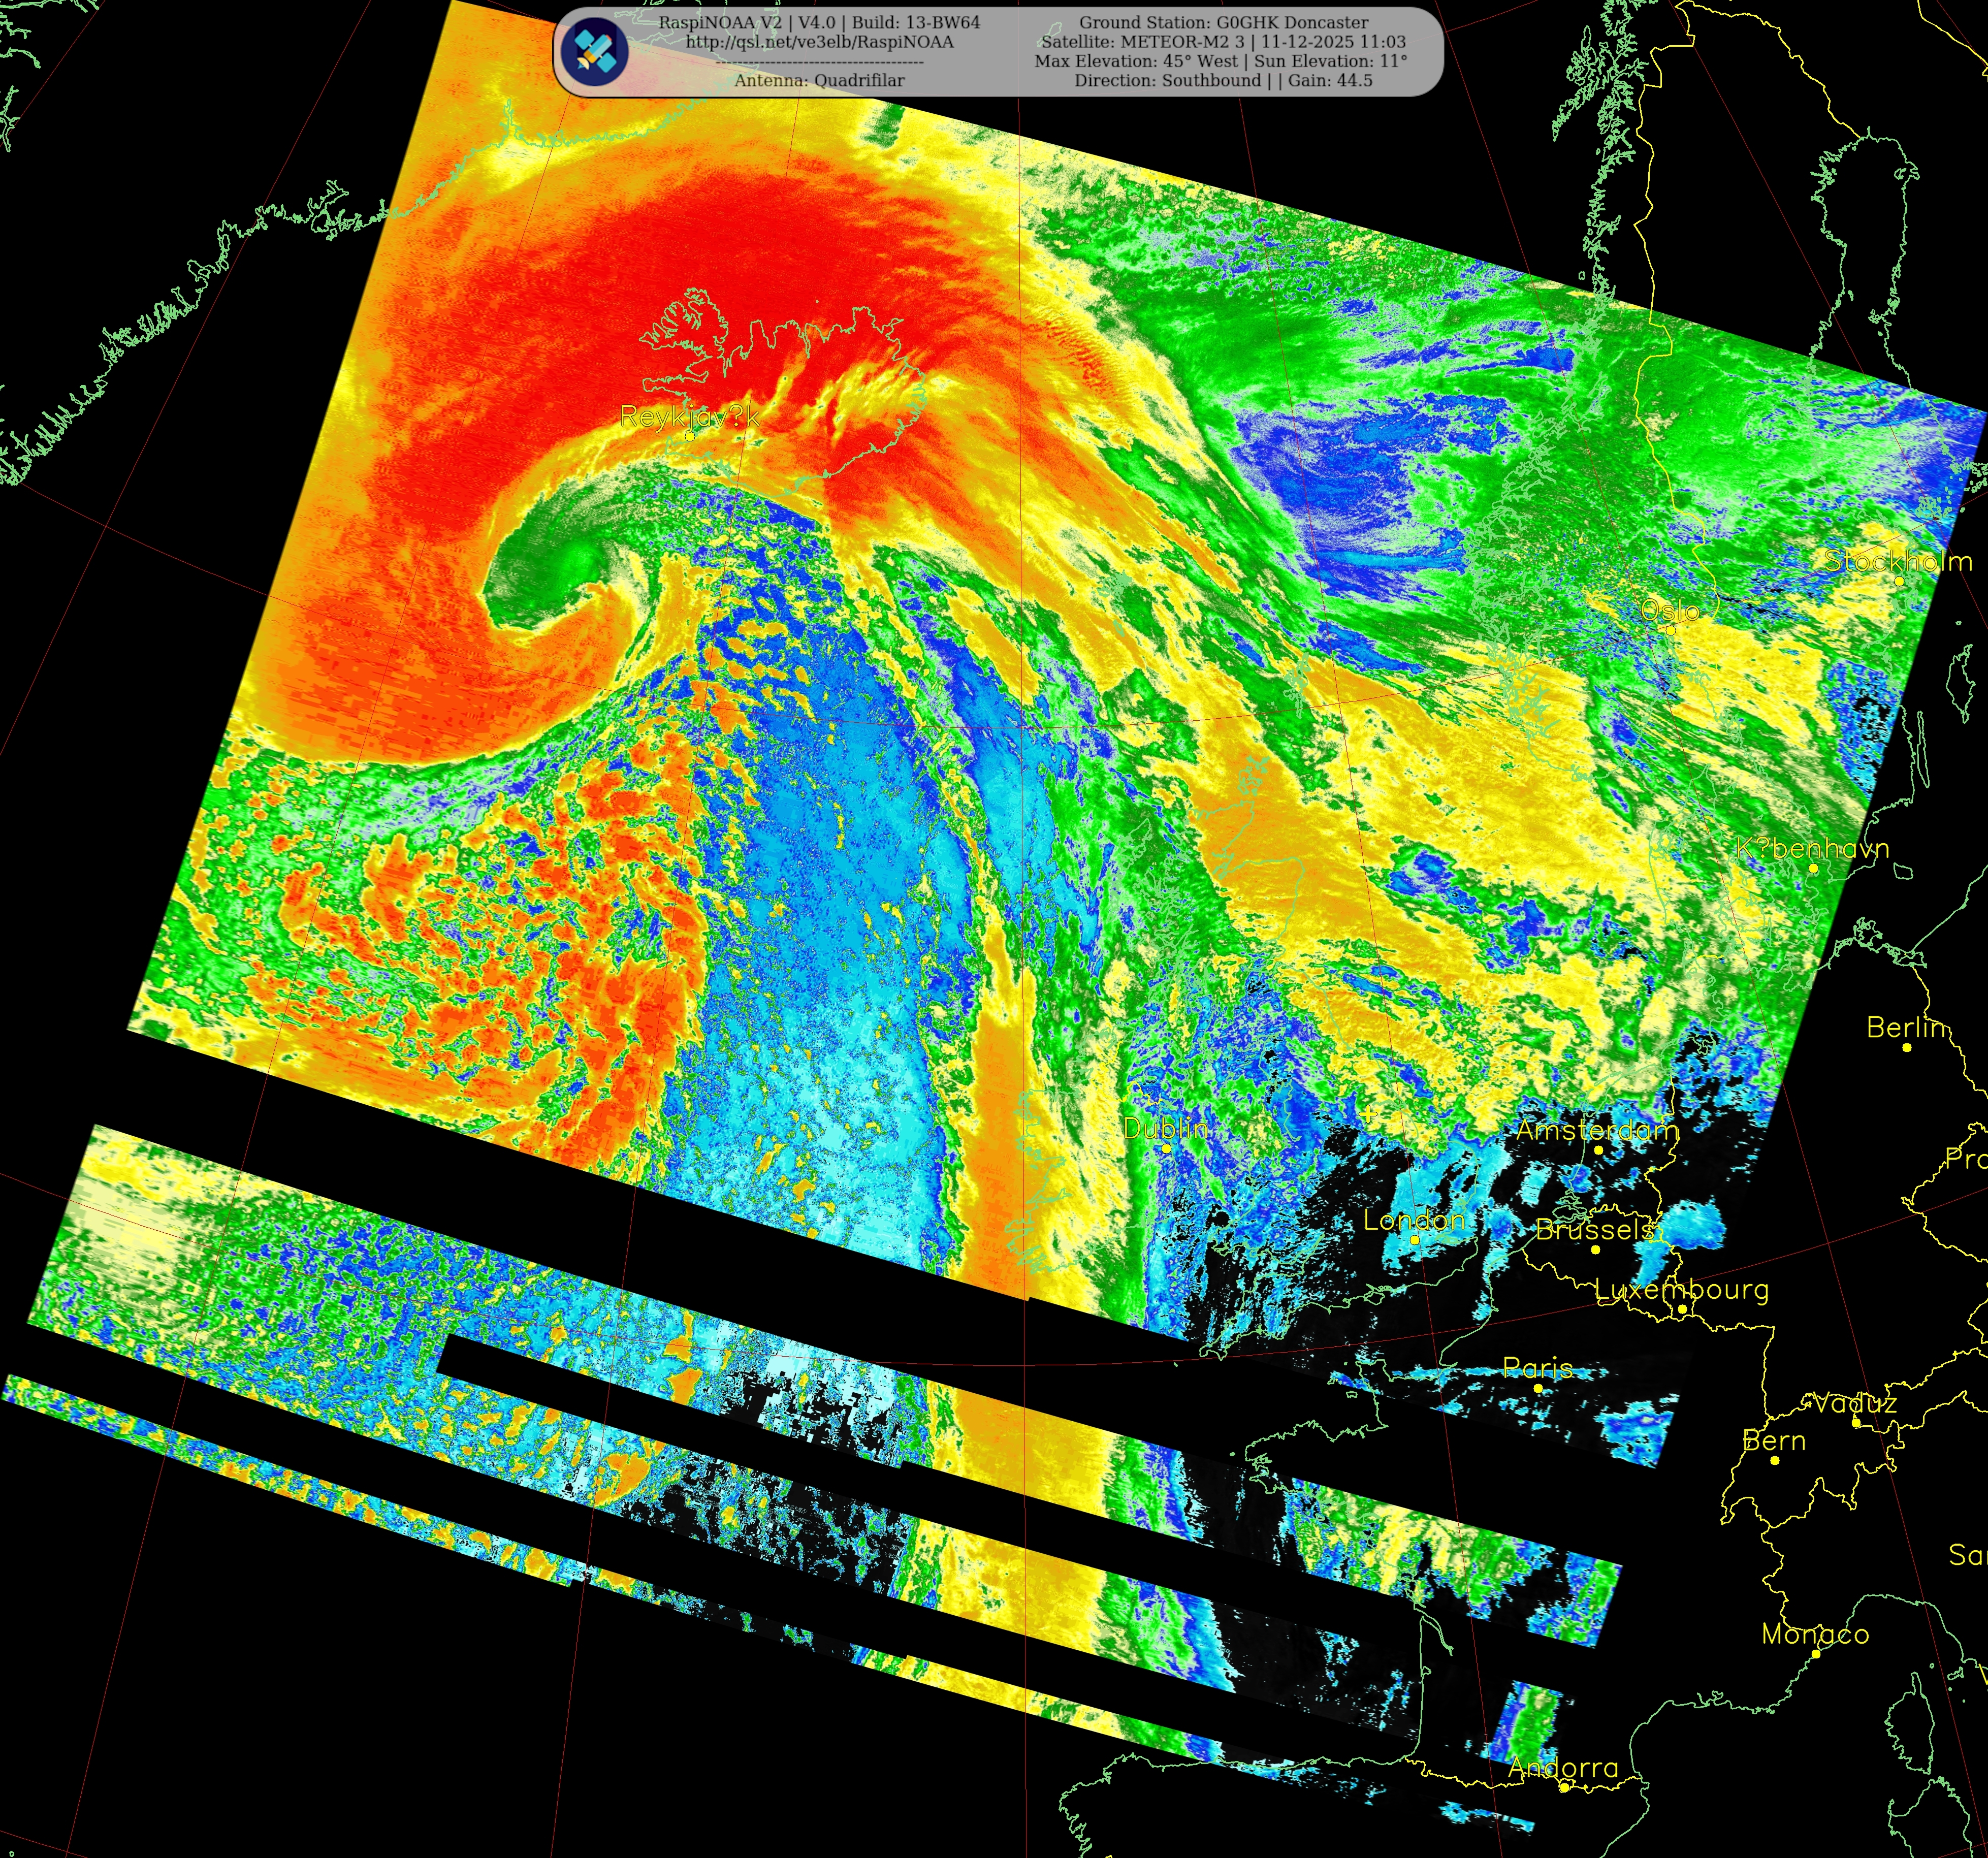Click the Amsterdam city label

point(1597,1130)
